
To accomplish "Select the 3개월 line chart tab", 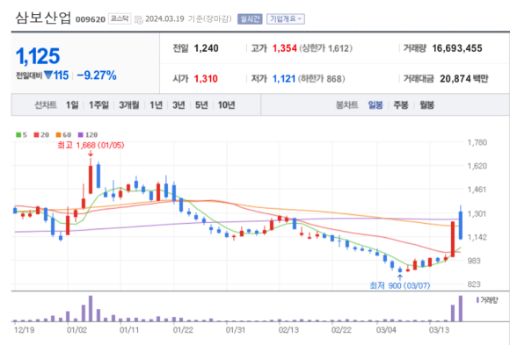I will click(x=128, y=105).
